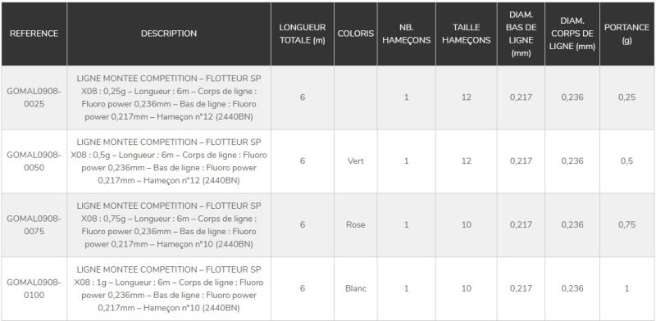This screenshot has height=321, width=656.
Task: Click the 0,25g float description text
Action: click(169, 97)
